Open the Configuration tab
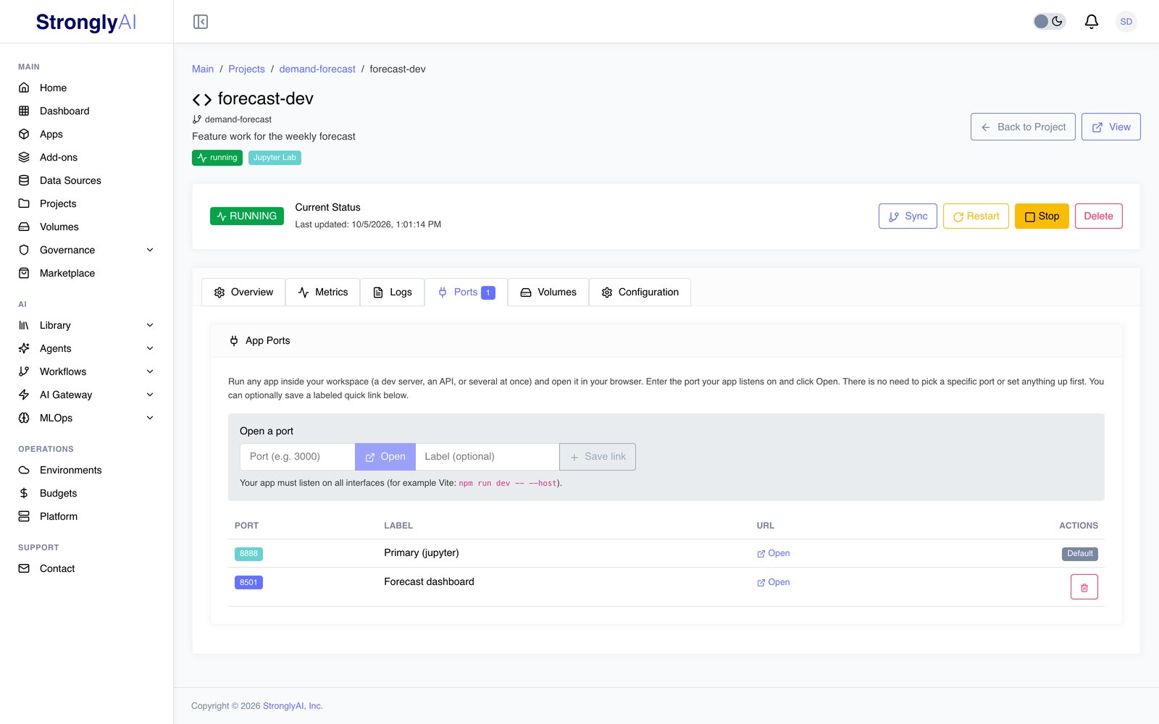The height and width of the screenshot is (724, 1159). click(640, 292)
